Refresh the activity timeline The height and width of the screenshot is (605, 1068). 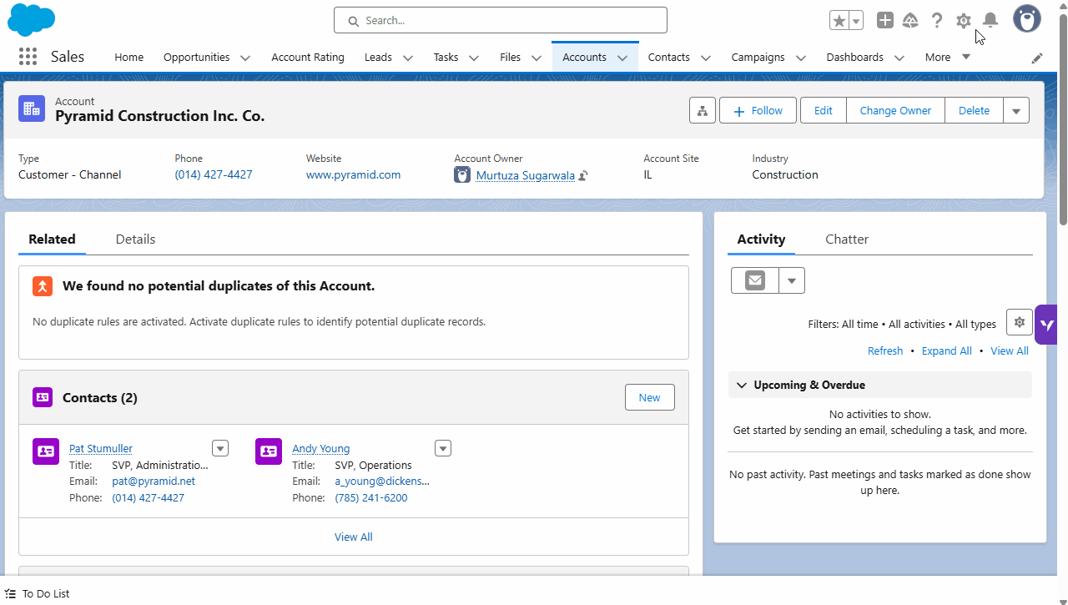pos(885,351)
